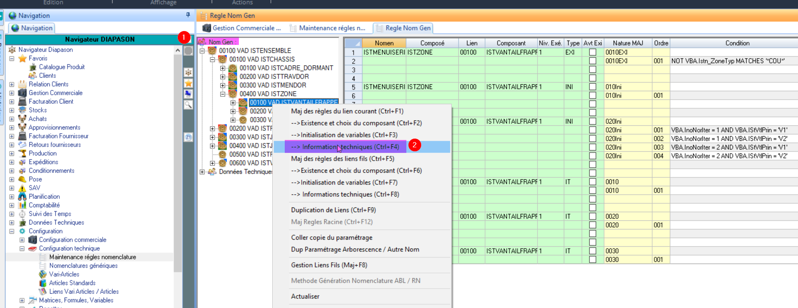Screen dimensions: 798x308
Task: Click the magnifying glass search icon
Action: click(189, 105)
